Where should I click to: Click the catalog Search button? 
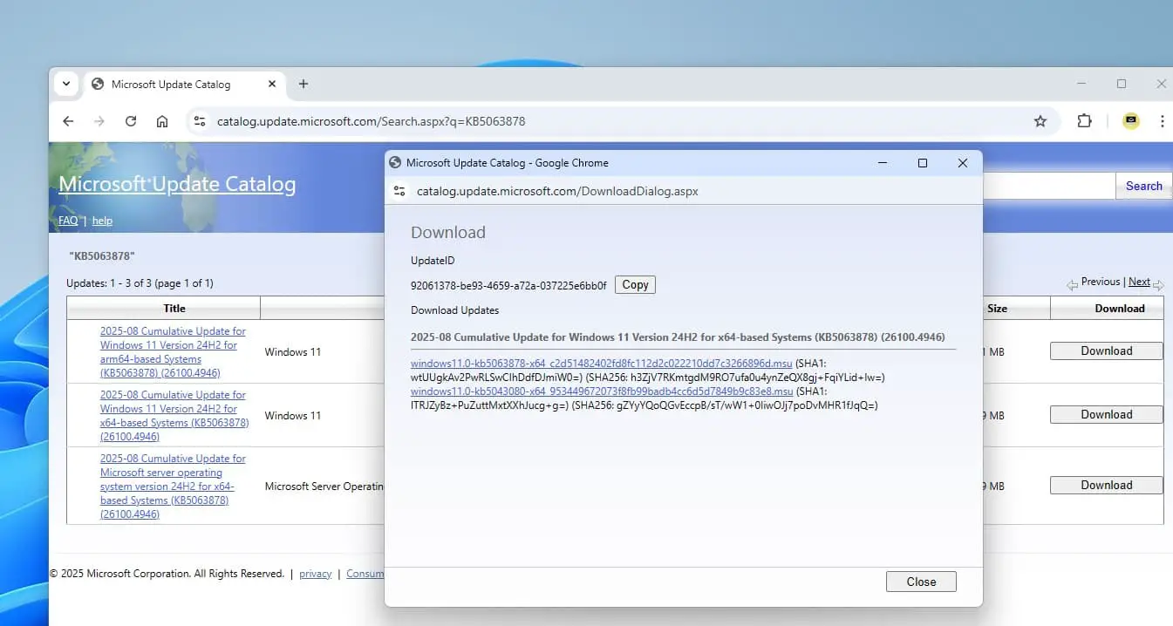click(1143, 186)
